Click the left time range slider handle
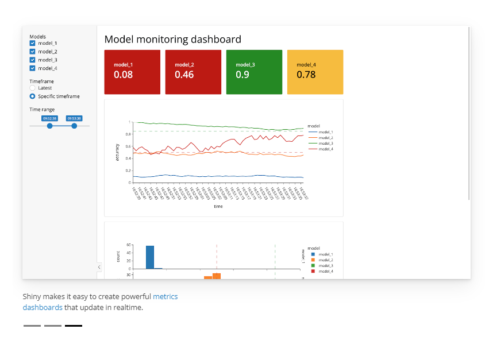The width and height of the screenshot is (485, 337). tap(50, 126)
